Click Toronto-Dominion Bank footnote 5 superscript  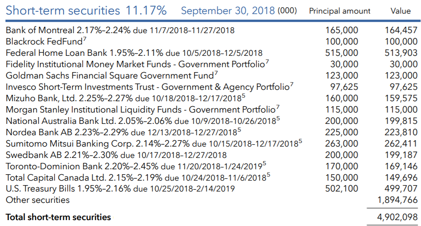(x=264, y=164)
